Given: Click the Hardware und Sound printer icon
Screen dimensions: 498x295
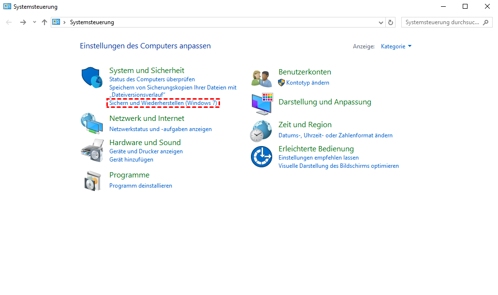Looking at the screenshot, I should click(92, 149).
